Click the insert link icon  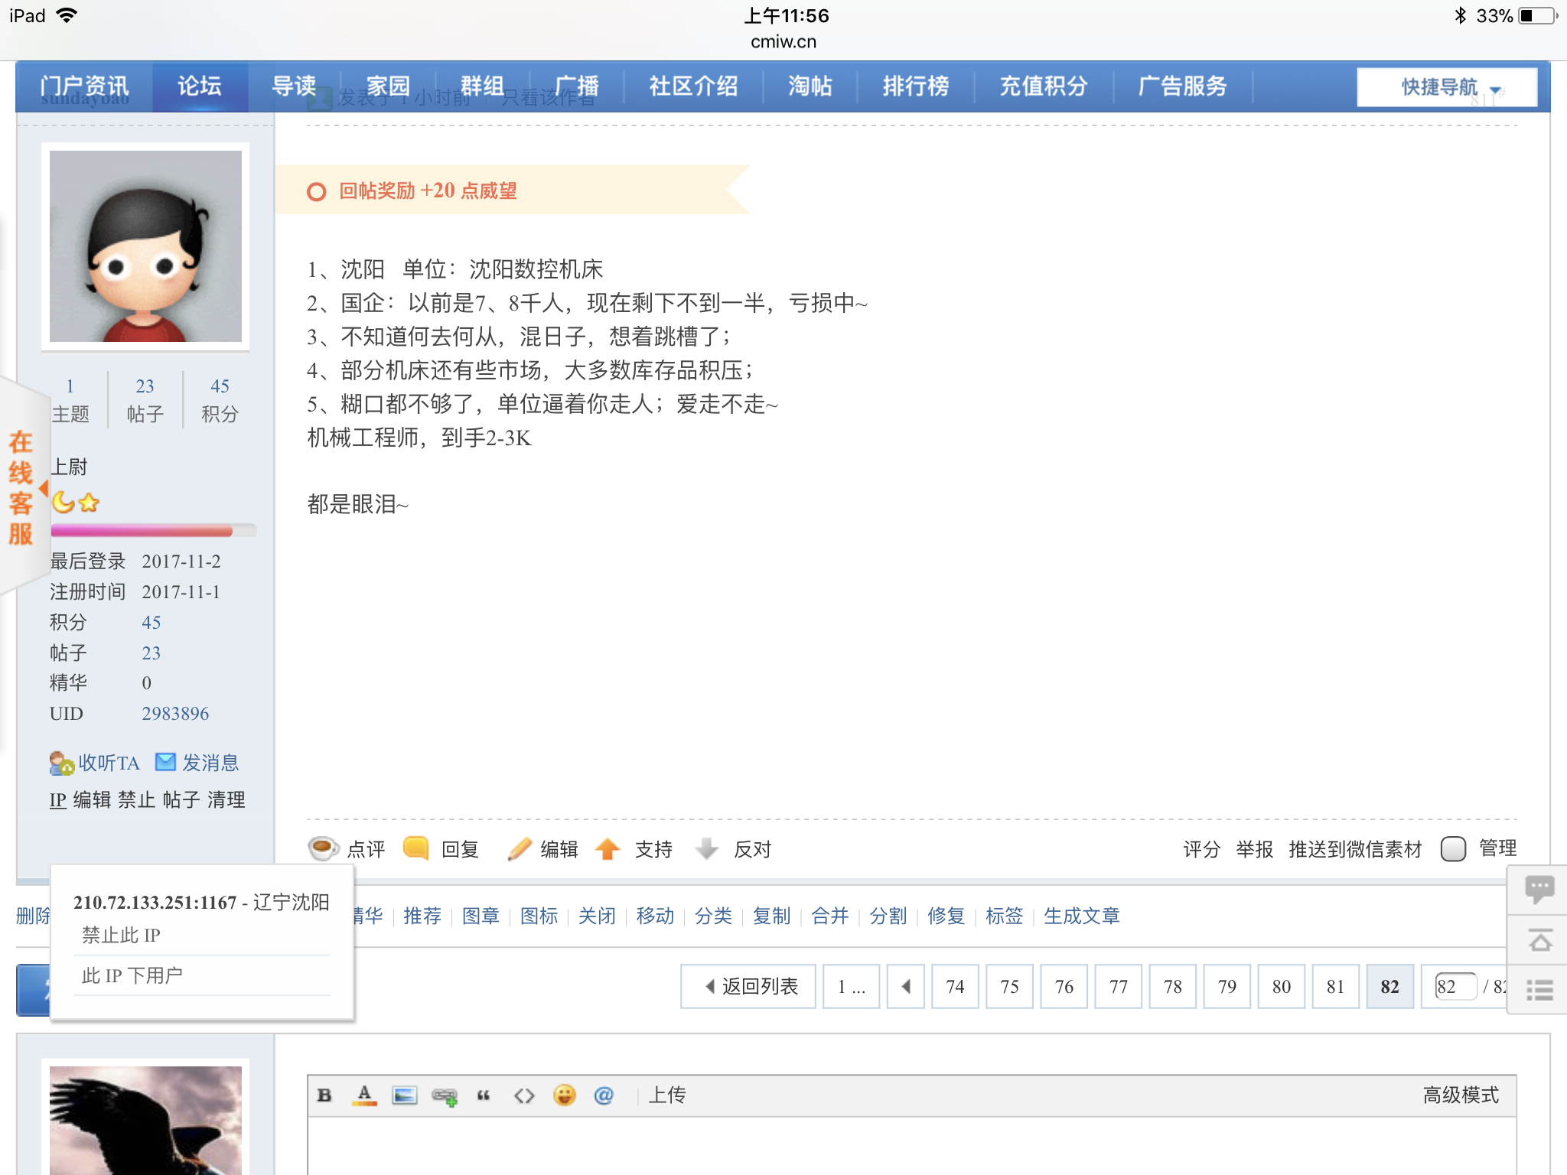coord(445,1096)
